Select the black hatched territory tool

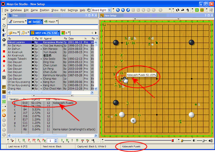[4, 77]
